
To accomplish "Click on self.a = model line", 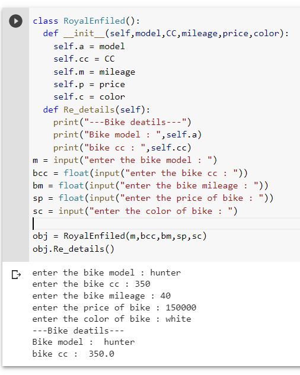I will [x=89, y=46].
